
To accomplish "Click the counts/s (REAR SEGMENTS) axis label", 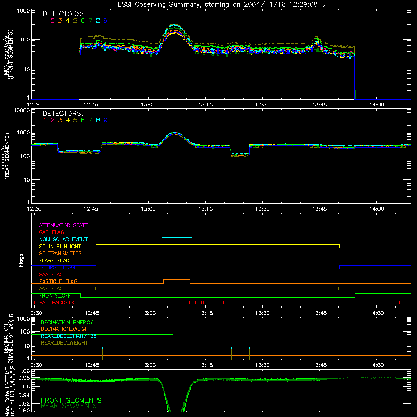I will (6, 156).
